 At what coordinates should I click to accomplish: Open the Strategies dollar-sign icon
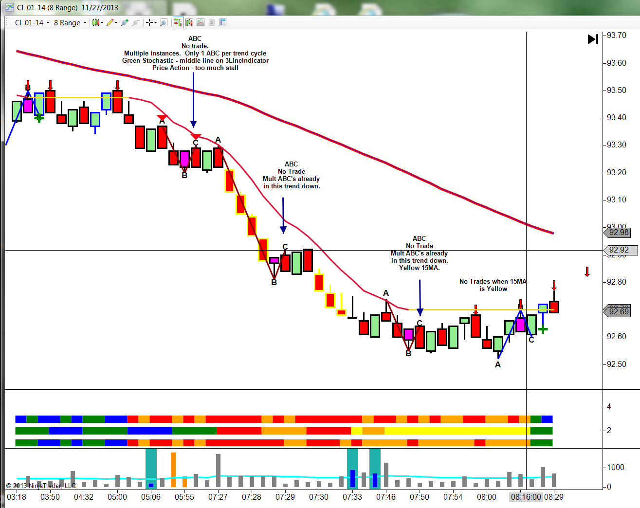click(212, 22)
